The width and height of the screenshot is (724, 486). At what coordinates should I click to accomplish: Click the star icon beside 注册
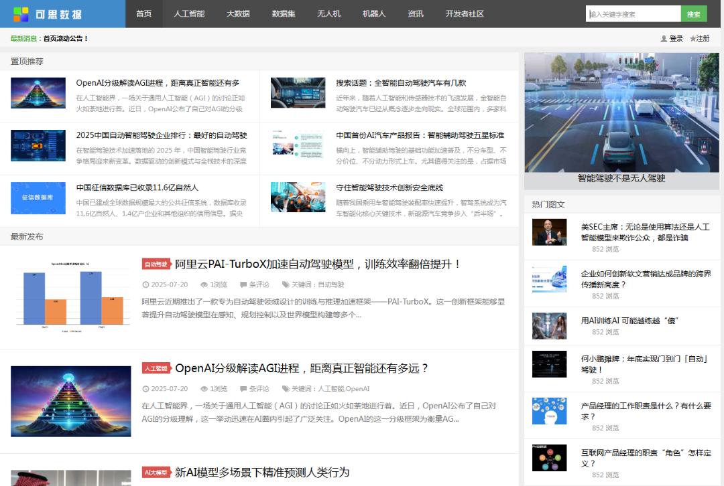(x=692, y=39)
